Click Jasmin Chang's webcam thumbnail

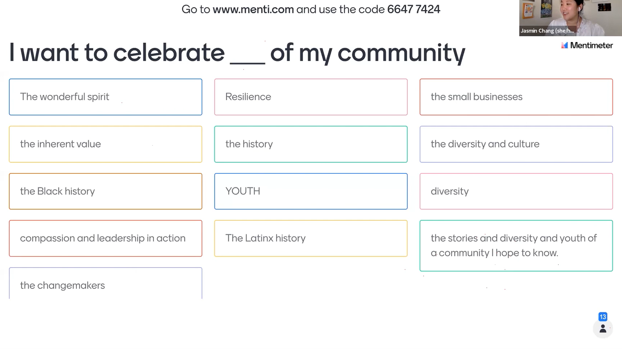[570, 18]
